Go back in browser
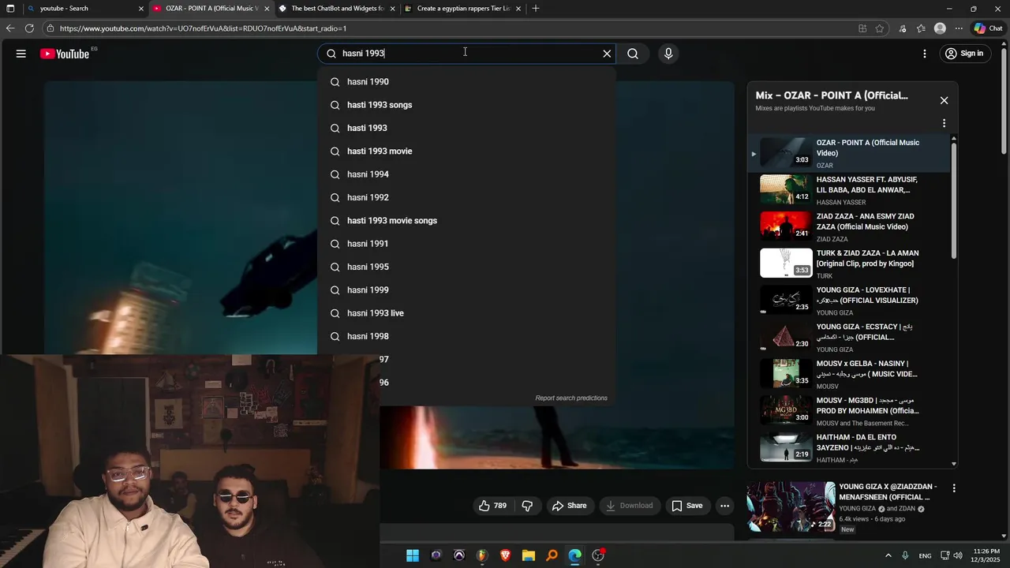Viewport: 1010px width, 568px height. tap(10, 28)
